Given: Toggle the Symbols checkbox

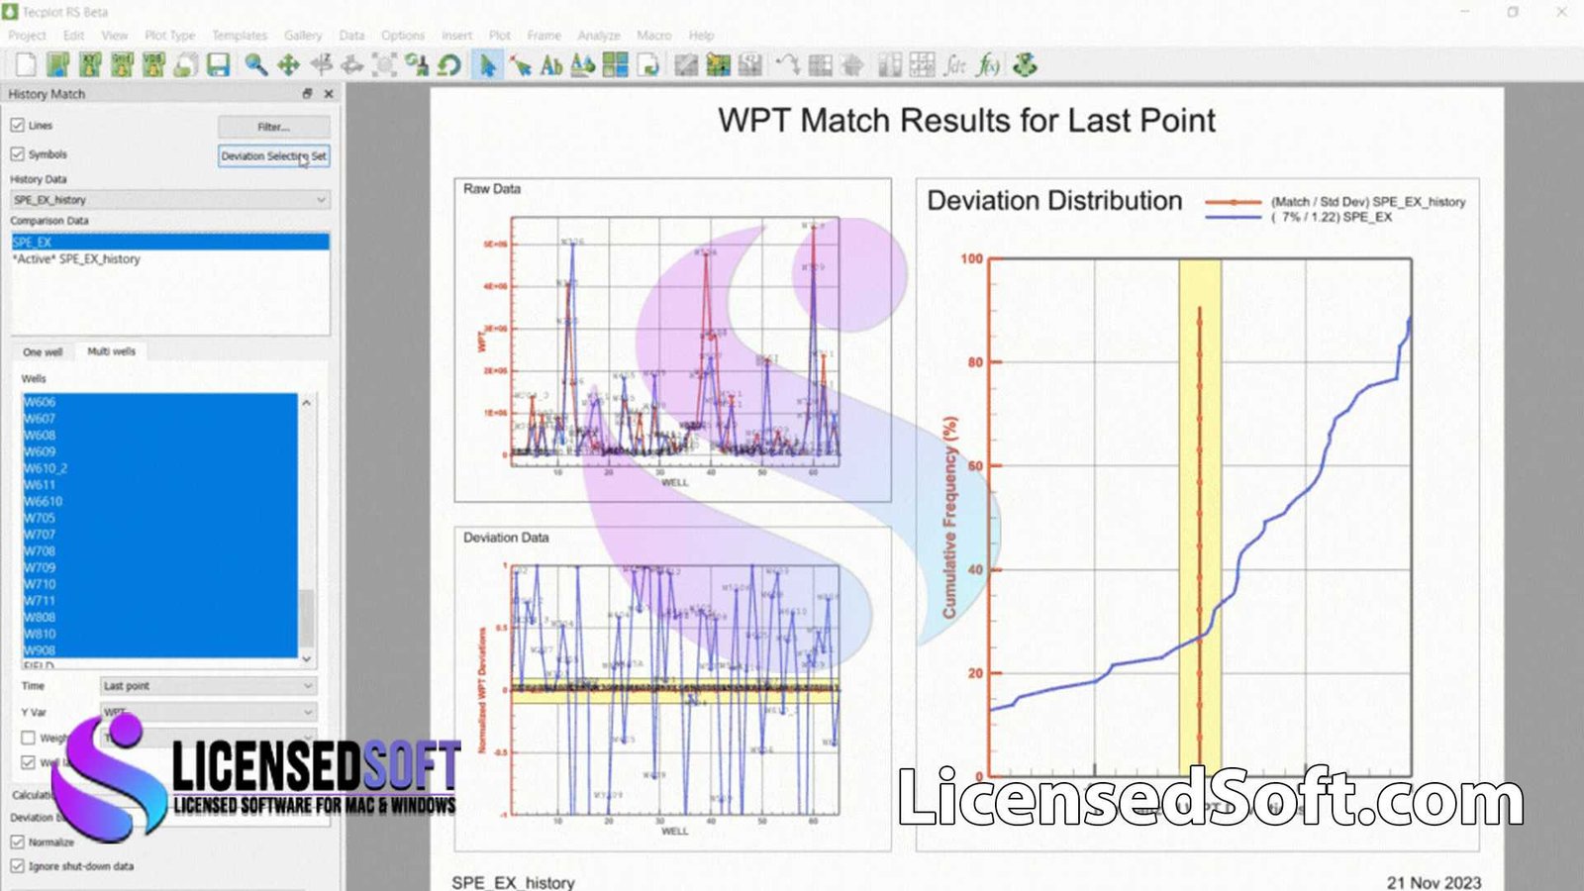Looking at the screenshot, I should (17, 154).
